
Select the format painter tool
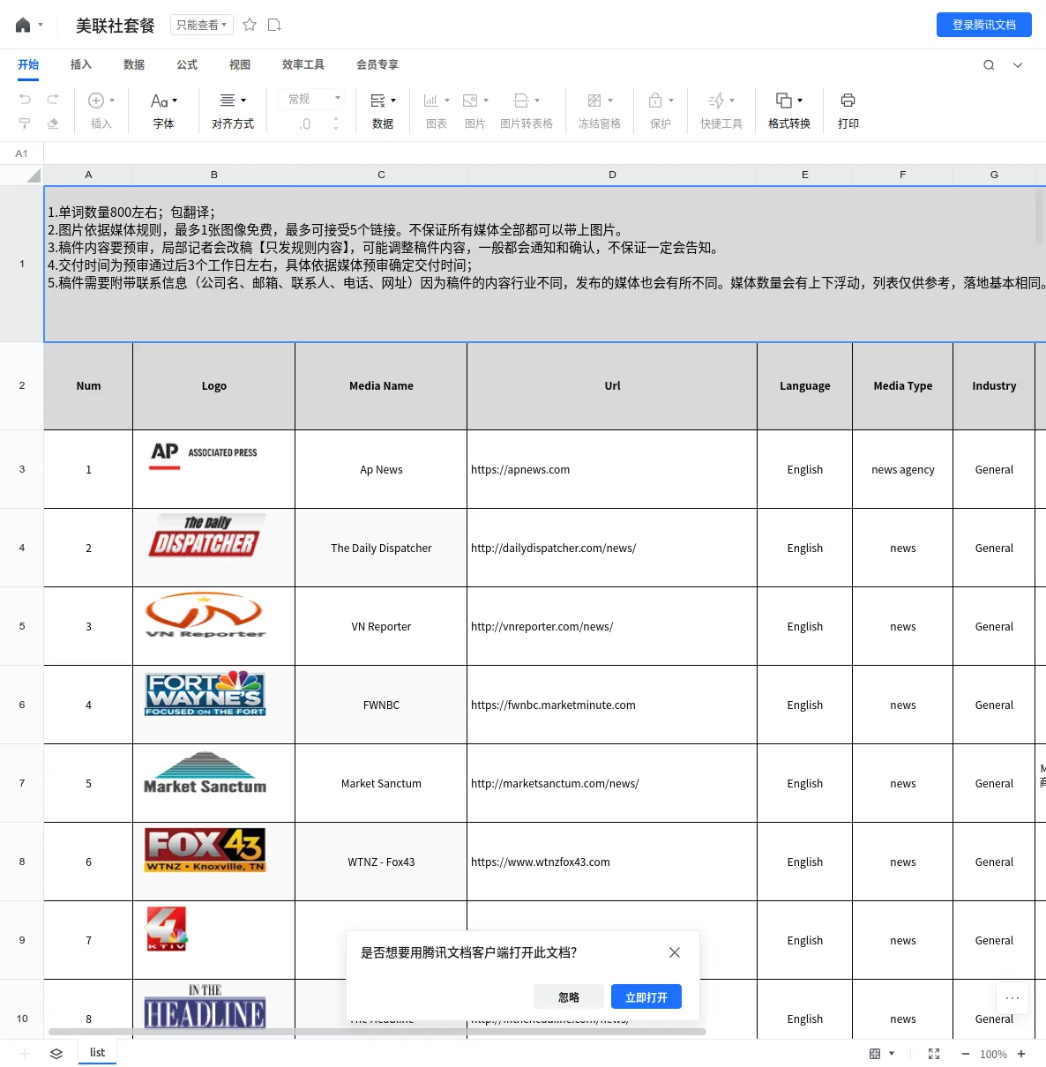click(25, 123)
